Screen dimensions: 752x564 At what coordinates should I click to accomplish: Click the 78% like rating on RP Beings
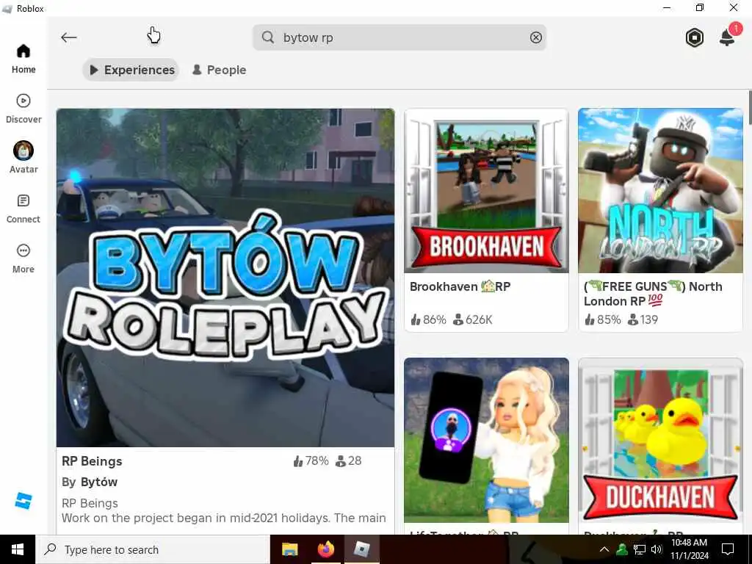tap(311, 461)
